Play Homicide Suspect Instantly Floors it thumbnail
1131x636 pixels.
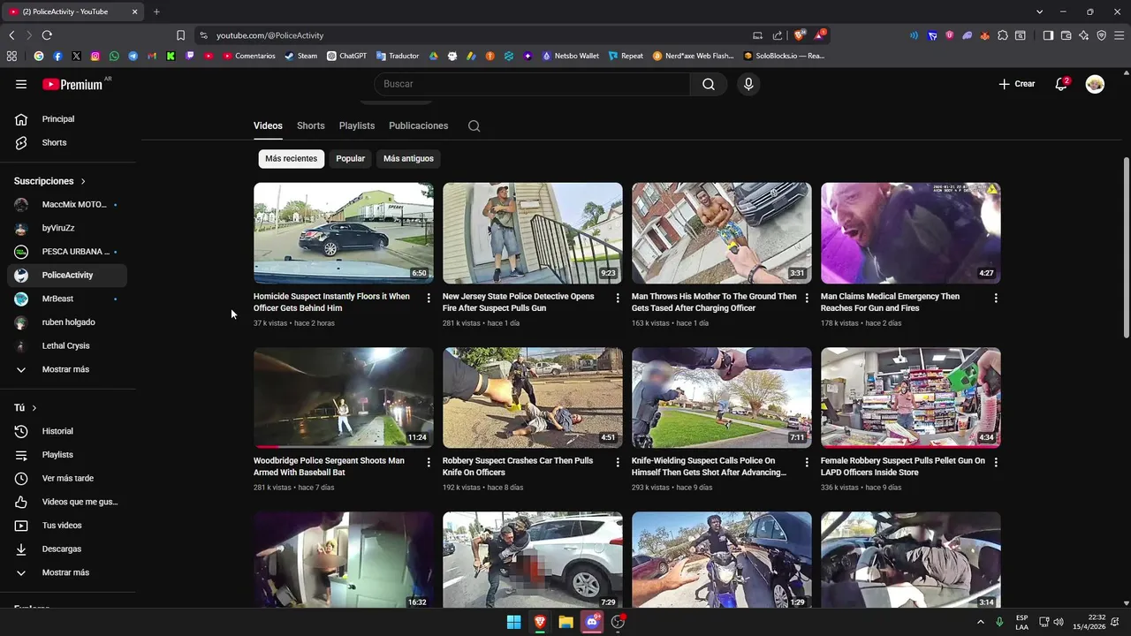344,233
